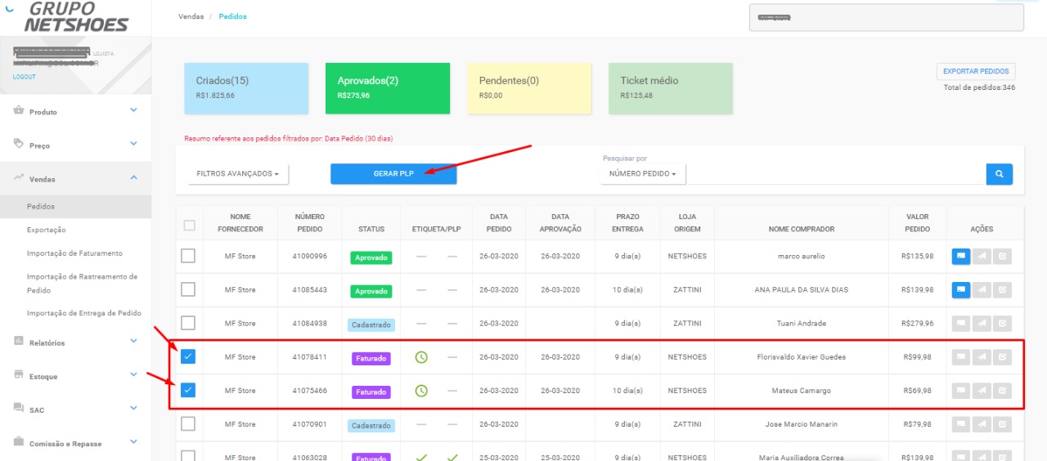
Task: Collapse the Vendas menu chevron
Action: pos(134,177)
